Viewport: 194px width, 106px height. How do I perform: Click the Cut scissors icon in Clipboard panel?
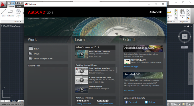pos(188,10)
